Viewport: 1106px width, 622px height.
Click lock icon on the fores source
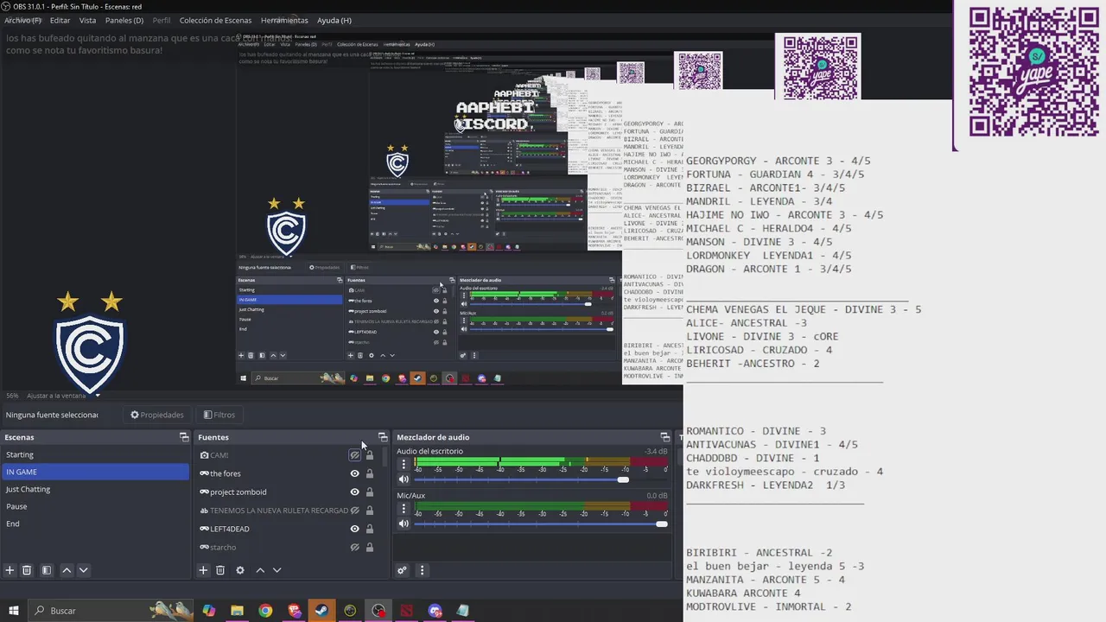click(x=370, y=473)
